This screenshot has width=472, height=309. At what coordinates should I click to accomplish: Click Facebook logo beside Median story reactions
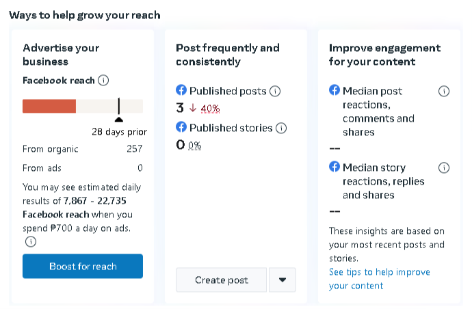[x=335, y=167]
